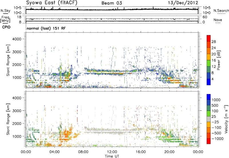Click the '20:00' time axis label
Screen dimensions: 229x158
(169, 152)
